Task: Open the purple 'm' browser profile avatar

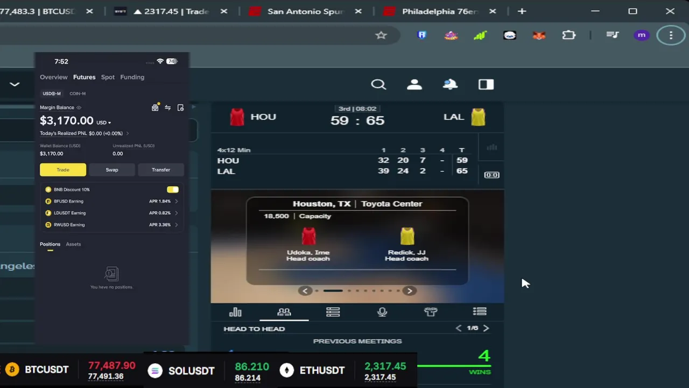Action: [641, 35]
